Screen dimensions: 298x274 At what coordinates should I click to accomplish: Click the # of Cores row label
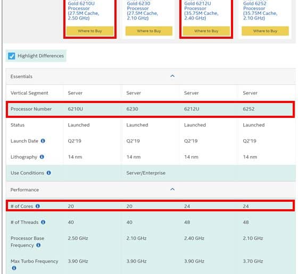click(x=22, y=207)
